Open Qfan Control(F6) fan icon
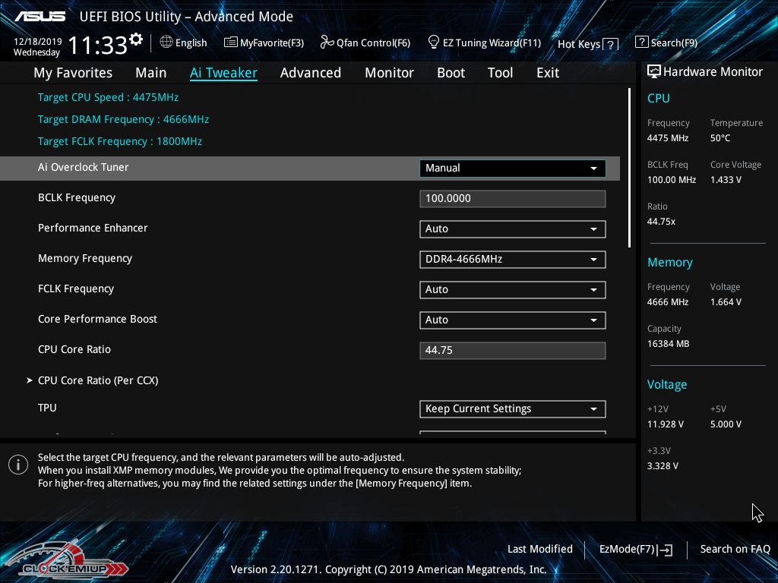Viewport: 778px width, 583px height. click(327, 43)
